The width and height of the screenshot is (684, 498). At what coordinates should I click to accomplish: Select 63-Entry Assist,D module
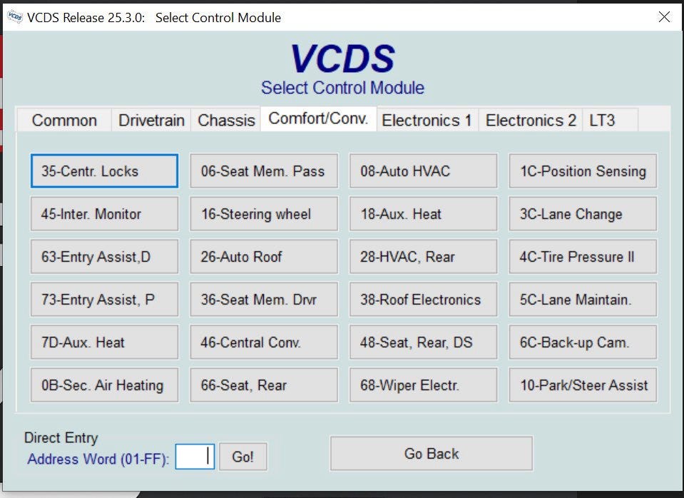click(x=104, y=256)
